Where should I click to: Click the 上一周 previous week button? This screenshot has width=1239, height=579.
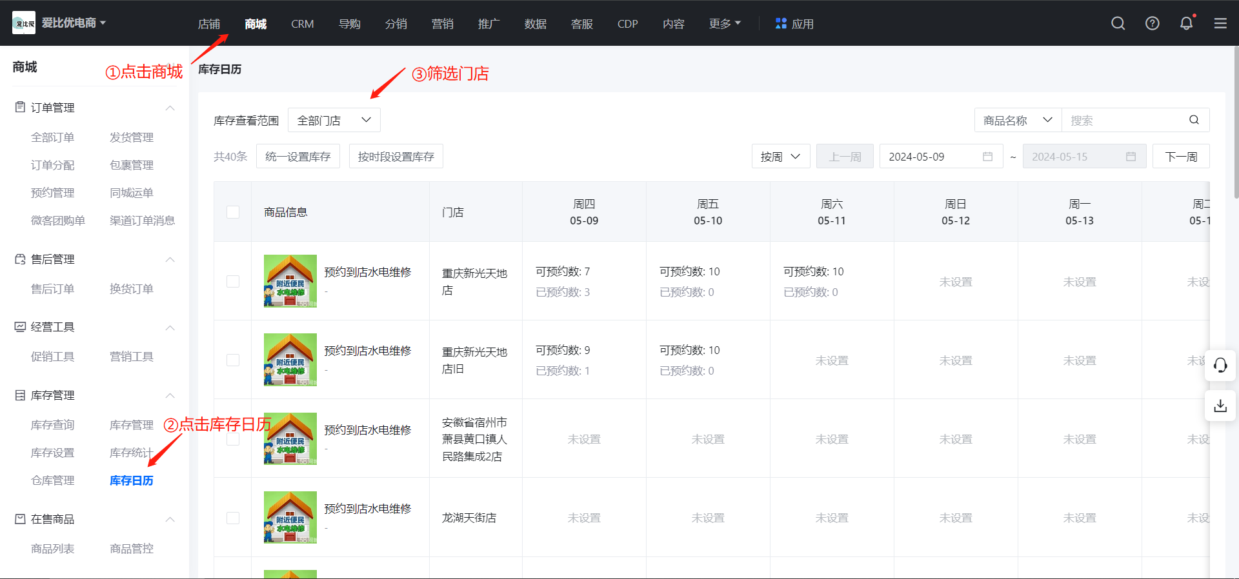pos(845,157)
